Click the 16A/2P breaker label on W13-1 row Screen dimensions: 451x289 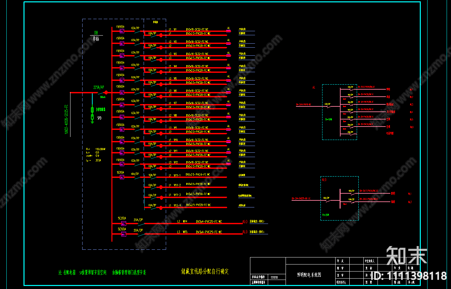tap(135, 174)
